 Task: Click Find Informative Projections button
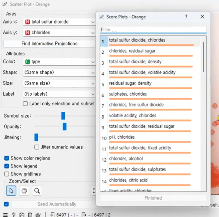coord(49,44)
